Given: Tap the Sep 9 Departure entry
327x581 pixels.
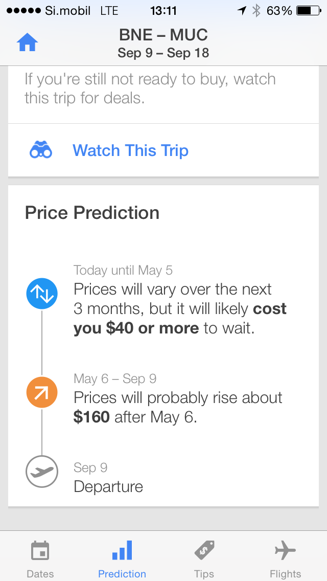Looking at the screenshot, I should 108,477.
